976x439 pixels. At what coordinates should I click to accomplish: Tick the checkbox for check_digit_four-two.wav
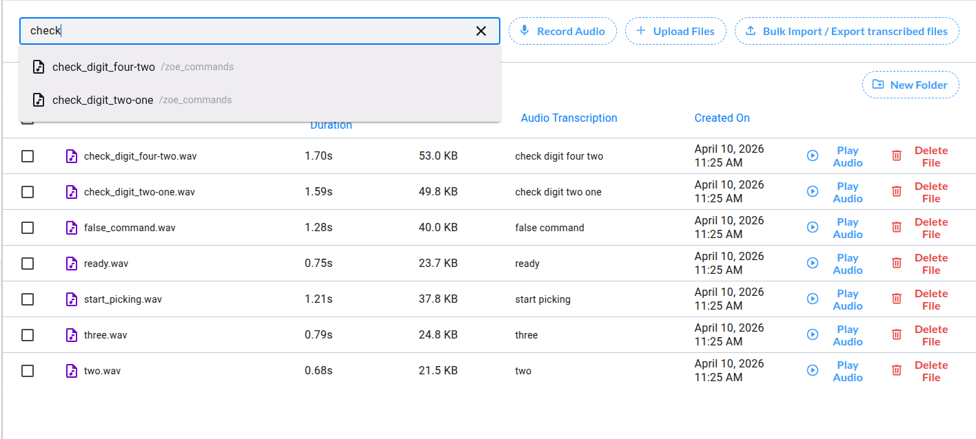(x=28, y=156)
